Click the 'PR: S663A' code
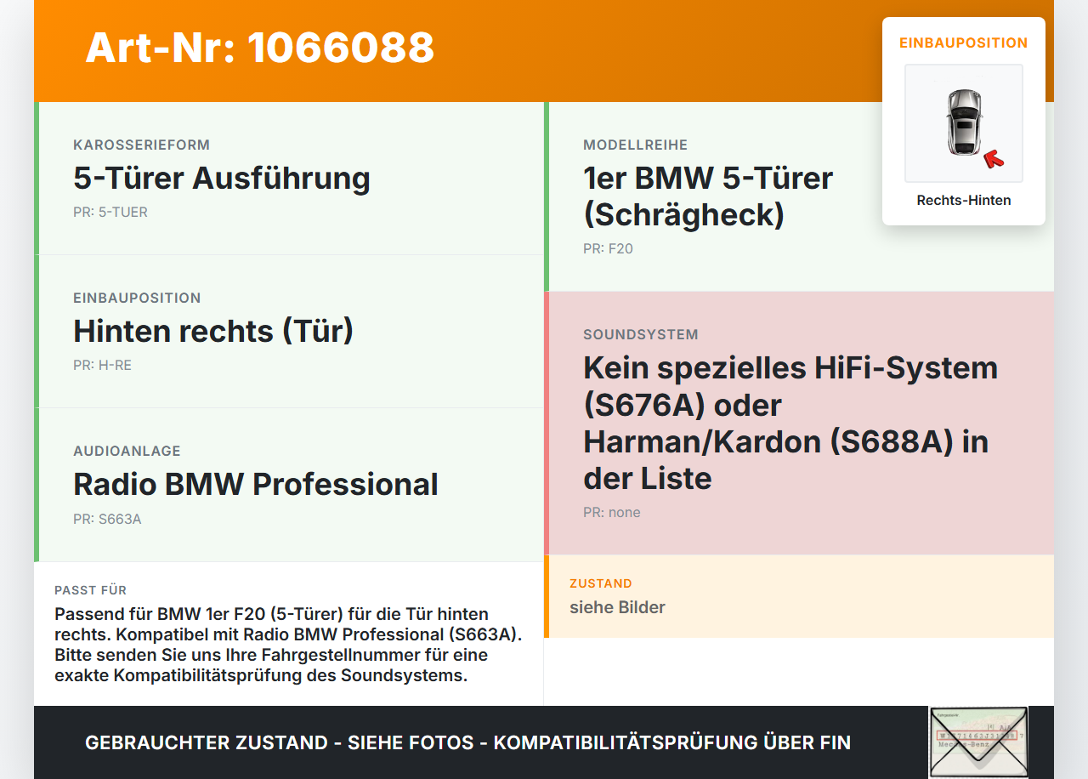Screen dimensions: 1088x779 [107, 519]
